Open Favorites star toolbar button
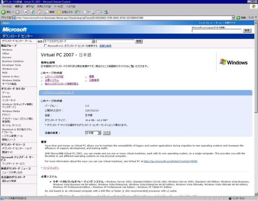 59,12
